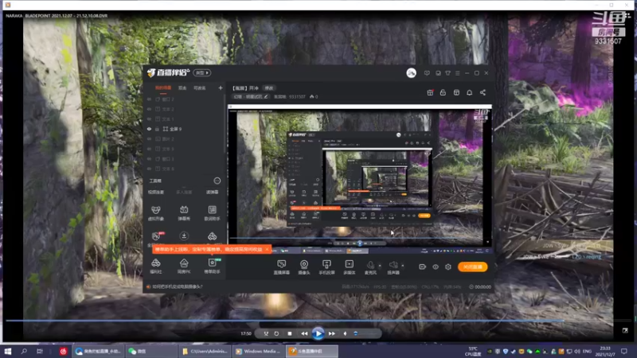The width and height of the screenshot is (637, 358).
Task: Click the user avatar in the title bar
Action: tap(411, 73)
